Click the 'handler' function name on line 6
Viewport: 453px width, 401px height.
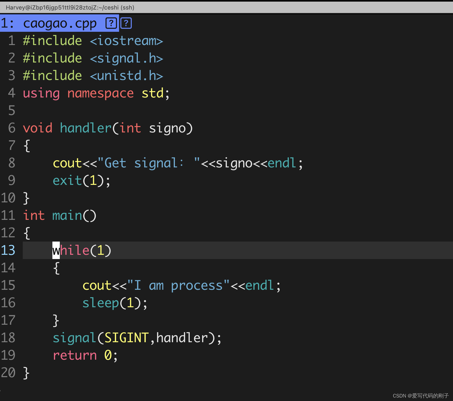coord(86,128)
